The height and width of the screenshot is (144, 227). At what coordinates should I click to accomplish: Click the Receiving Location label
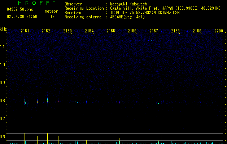[x=84, y=8]
